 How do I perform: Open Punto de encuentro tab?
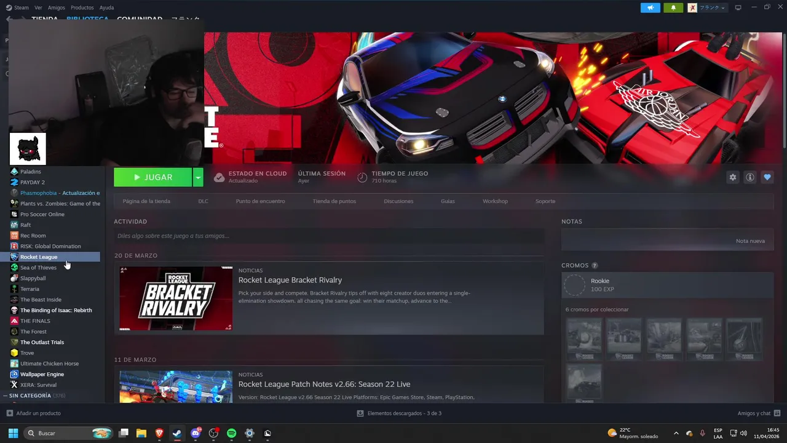tap(260, 201)
